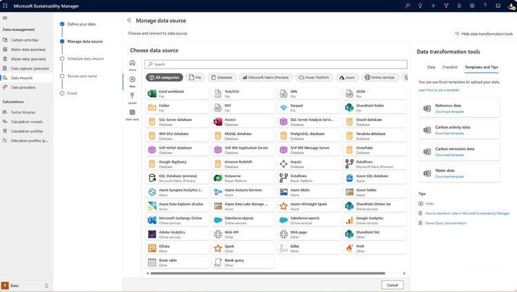The image size is (517, 292).
Task: Open the filter funnel icon in top bar
Action: (446, 6)
